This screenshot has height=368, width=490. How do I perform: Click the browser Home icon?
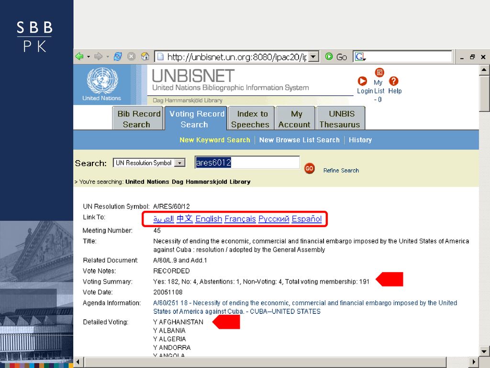pos(145,57)
